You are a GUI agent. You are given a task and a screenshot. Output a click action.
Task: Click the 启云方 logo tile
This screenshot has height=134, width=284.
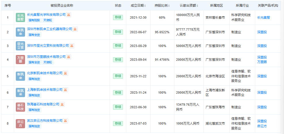20,123
